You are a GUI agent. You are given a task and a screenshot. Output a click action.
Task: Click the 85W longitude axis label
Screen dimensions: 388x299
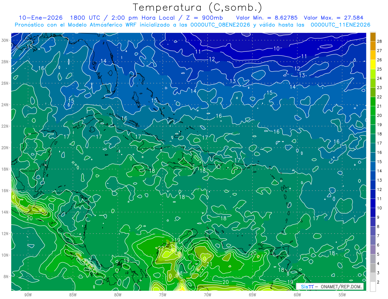[x=73, y=295]
